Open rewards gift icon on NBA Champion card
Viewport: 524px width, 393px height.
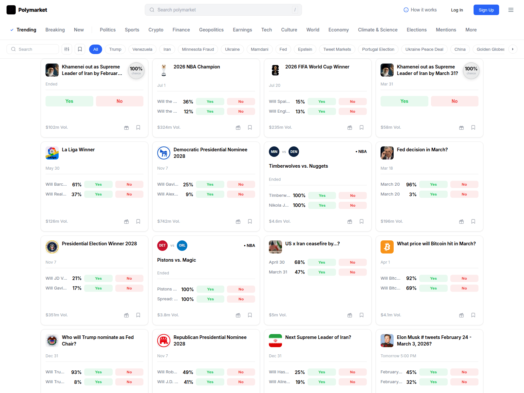tap(238, 127)
